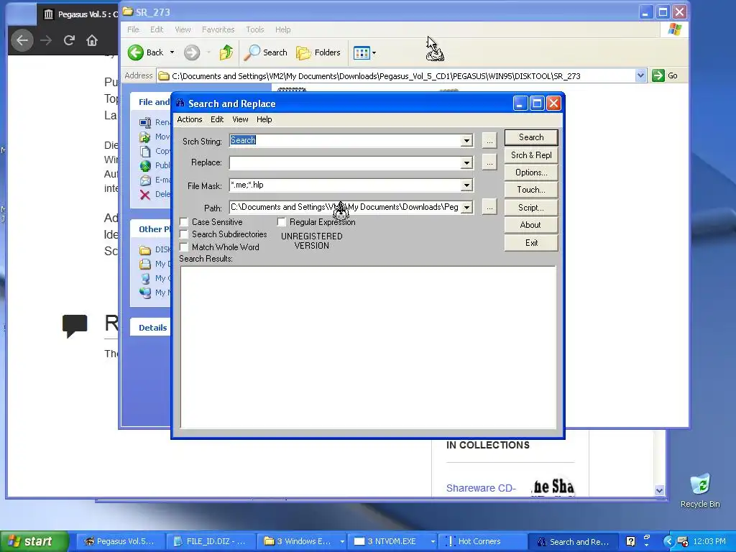Click the ellipsis button beside Replace
Image resolution: width=736 pixels, height=552 pixels.
coord(489,163)
